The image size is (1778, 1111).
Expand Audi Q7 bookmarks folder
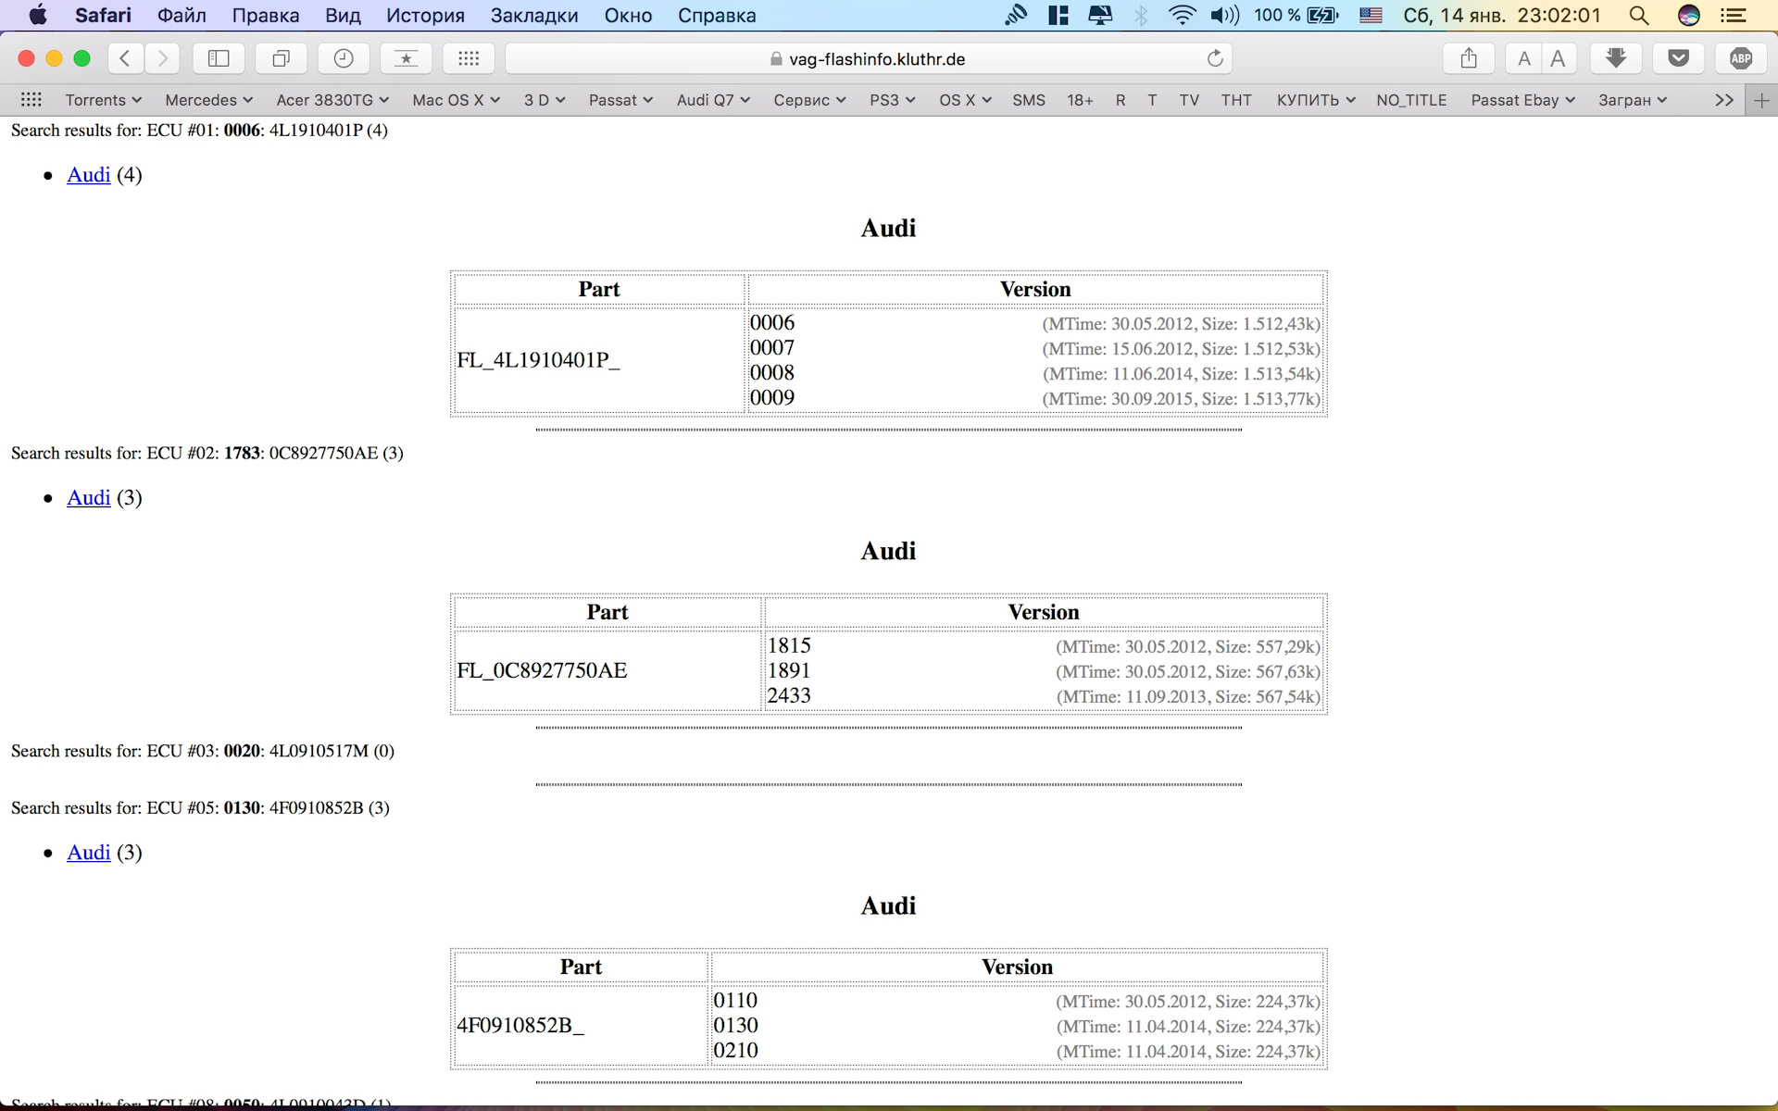coord(713,100)
